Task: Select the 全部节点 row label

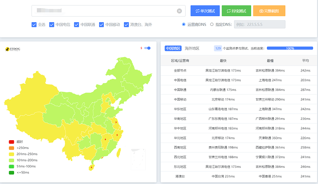Action: point(180,71)
